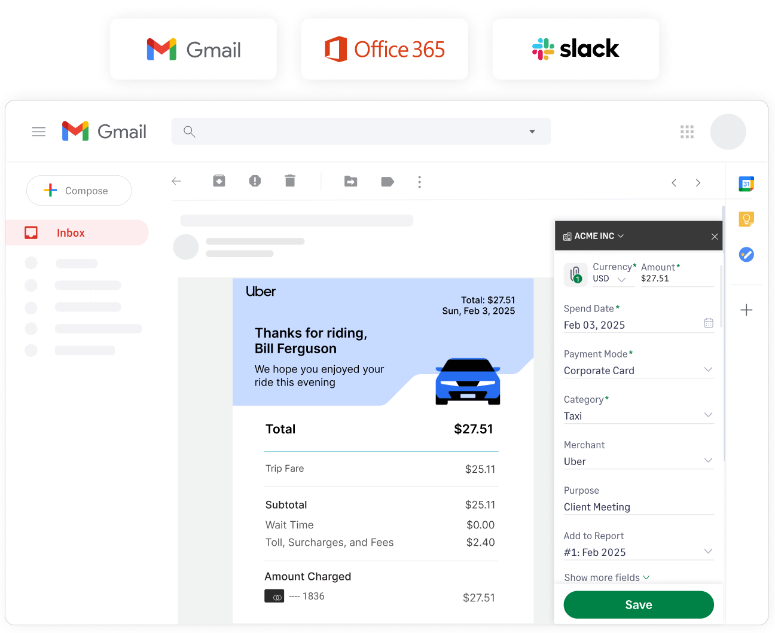Click the main search input field
775x633 pixels.
point(361,132)
